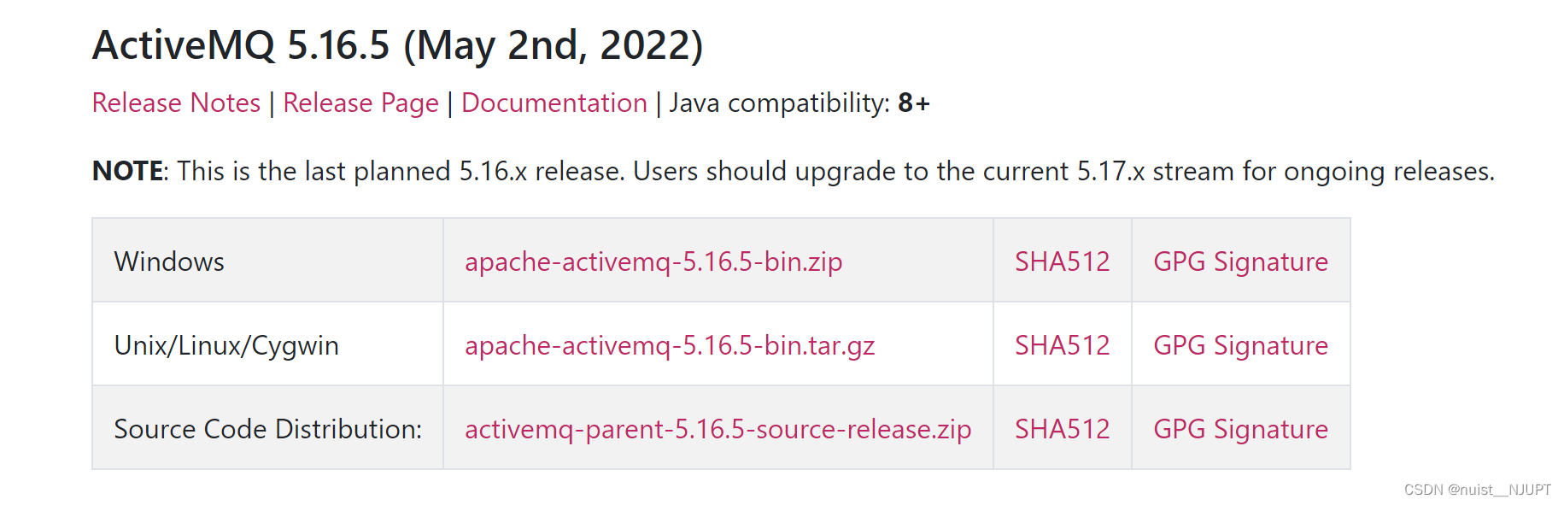Open SHA512 checksum in the Windows row
Viewport: 1564px width, 505px height.
tap(1062, 261)
